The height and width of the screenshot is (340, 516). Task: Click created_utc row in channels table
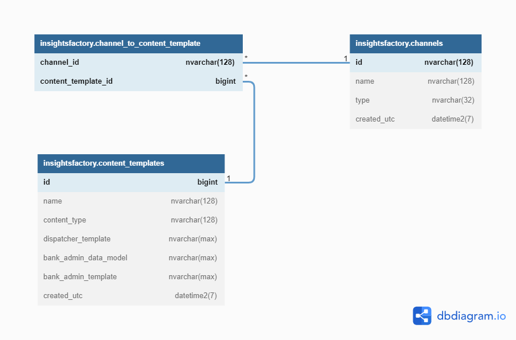tap(415, 119)
